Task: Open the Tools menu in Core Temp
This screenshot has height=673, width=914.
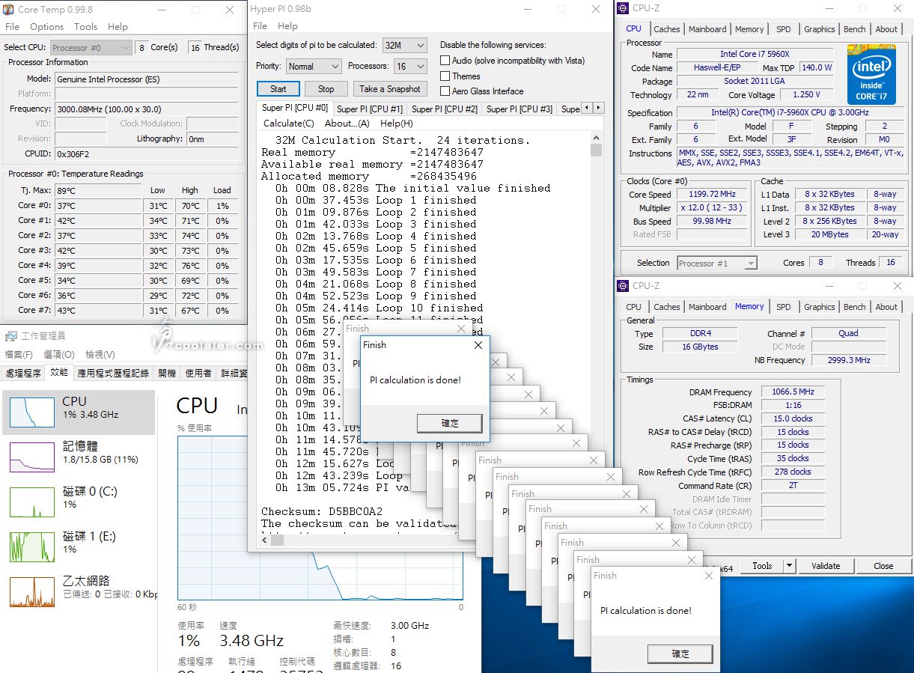Action: tap(85, 26)
